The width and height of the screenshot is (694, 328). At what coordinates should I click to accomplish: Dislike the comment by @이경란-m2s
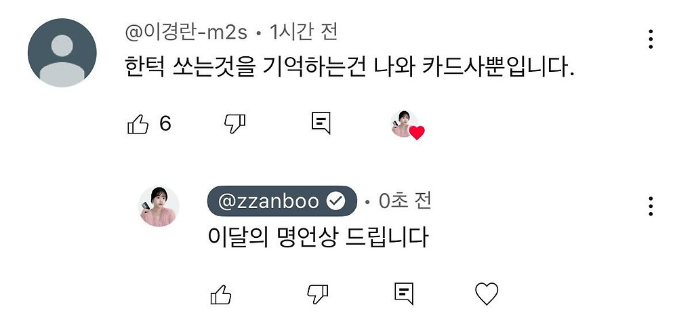coord(234,124)
